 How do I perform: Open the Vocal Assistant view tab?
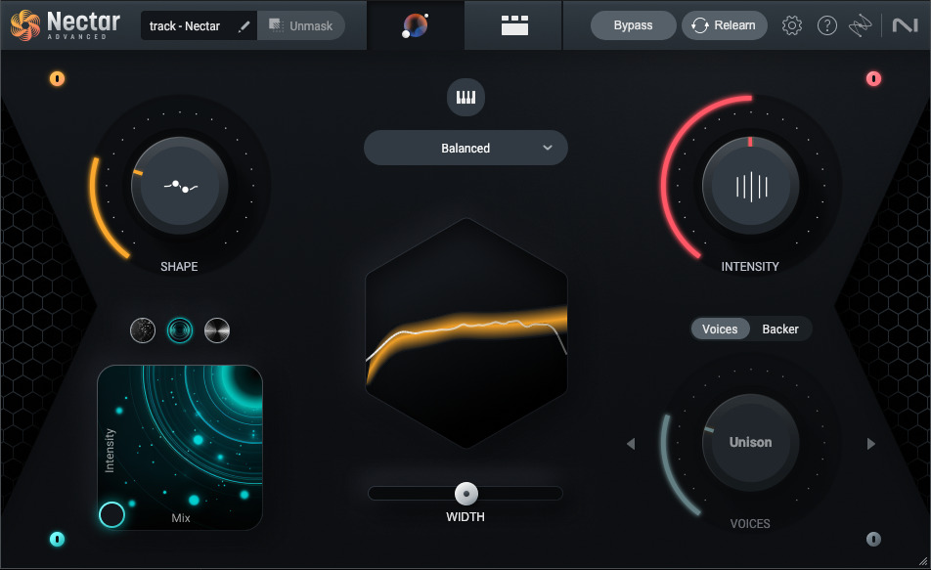(x=415, y=25)
